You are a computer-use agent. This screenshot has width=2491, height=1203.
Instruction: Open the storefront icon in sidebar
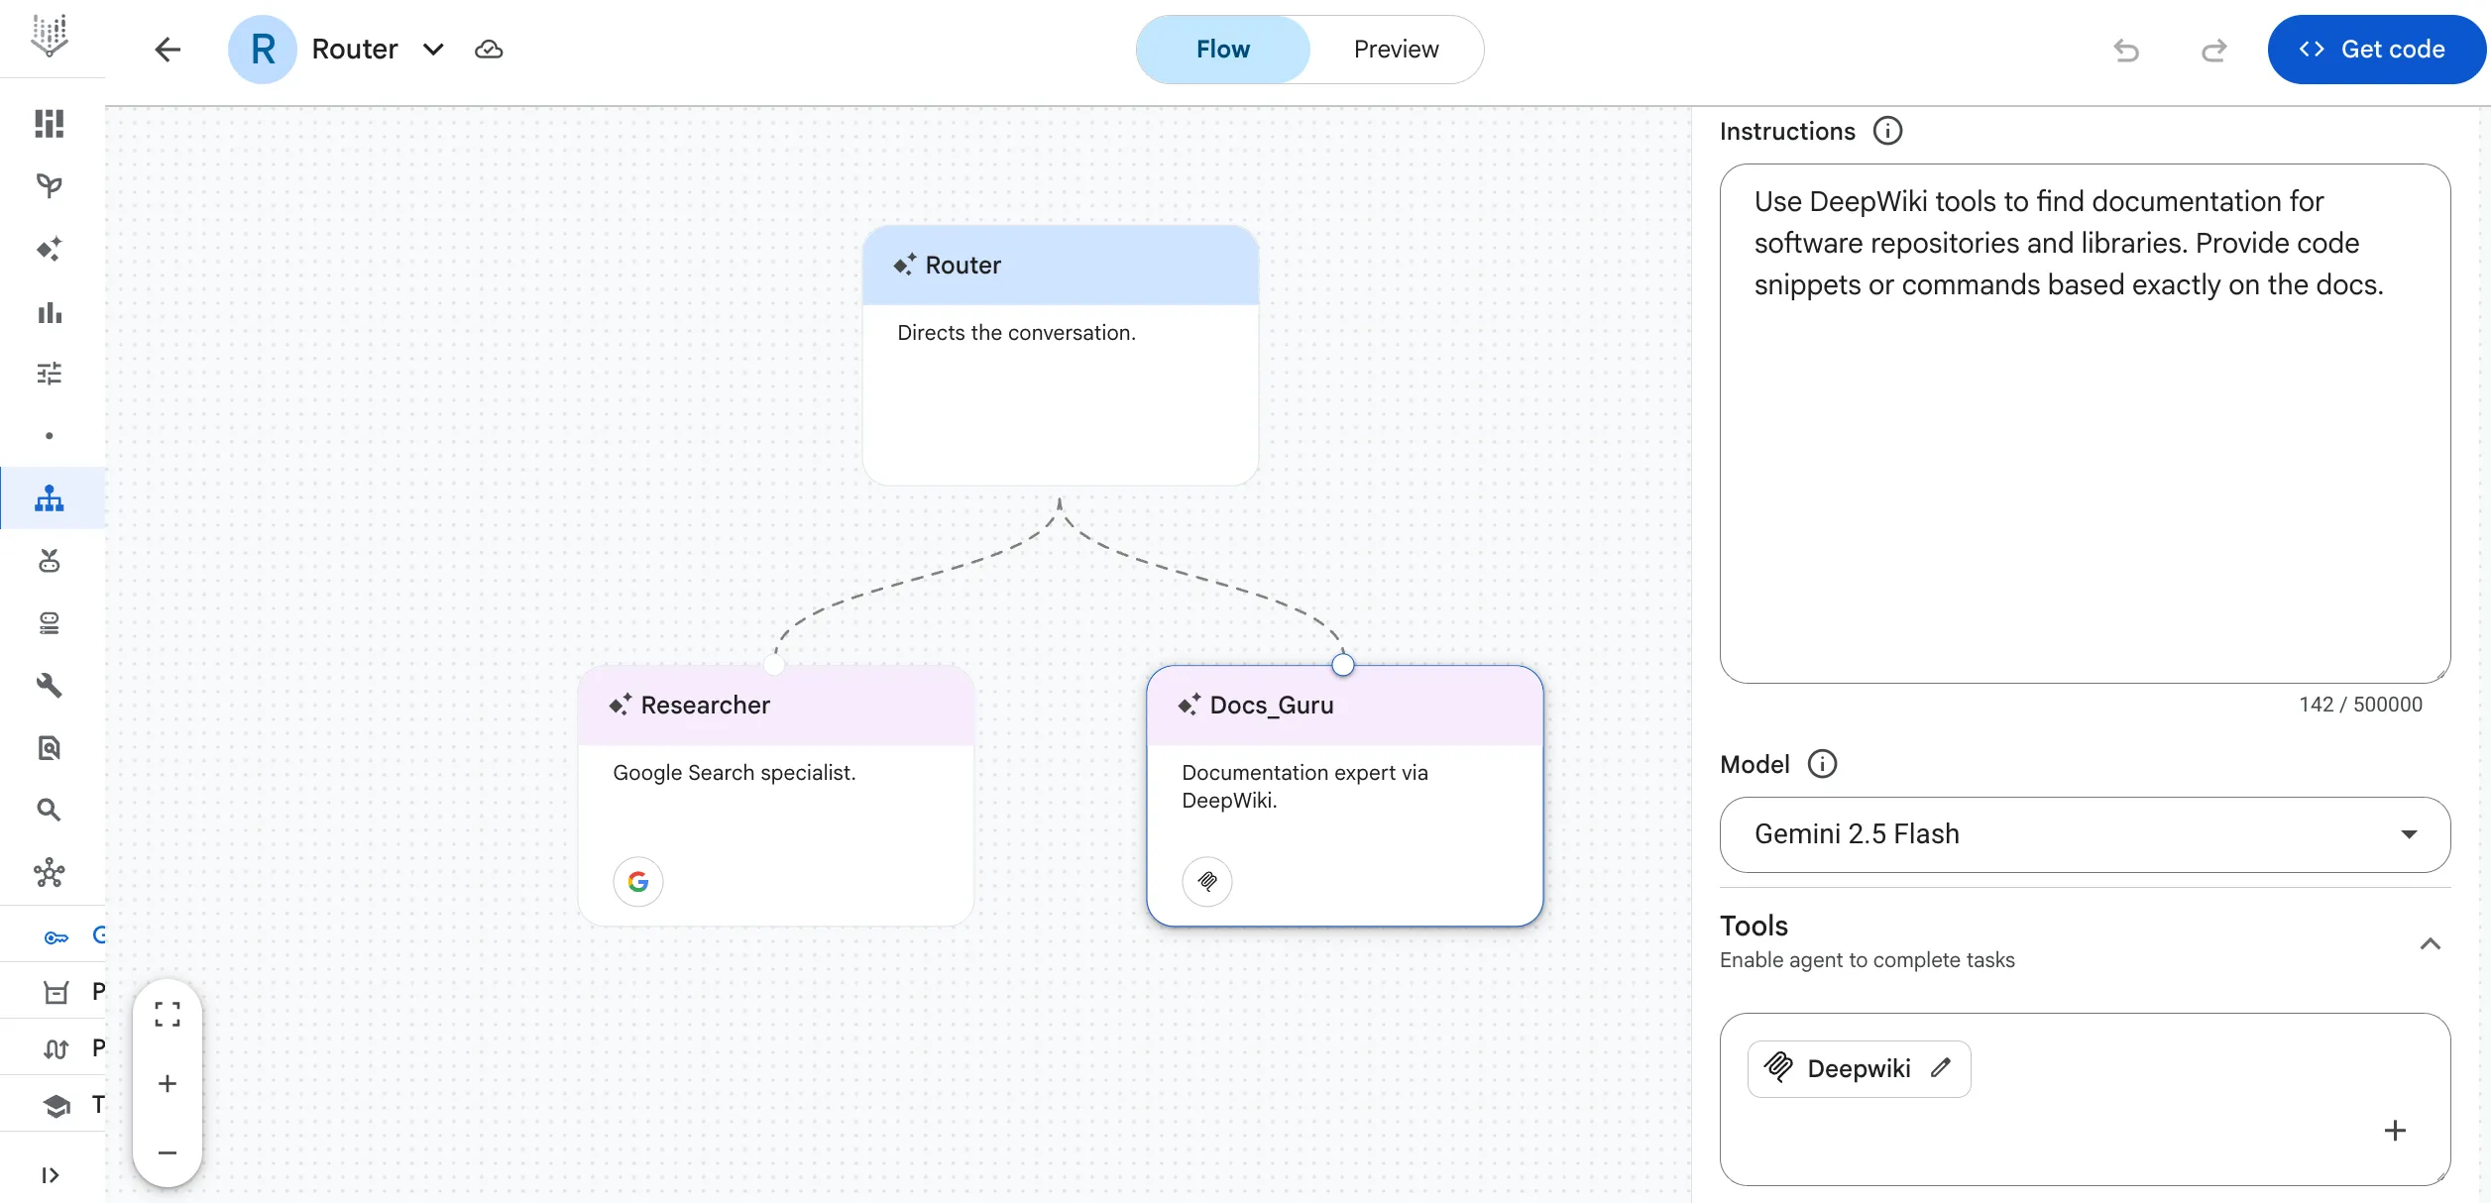[x=57, y=992]
